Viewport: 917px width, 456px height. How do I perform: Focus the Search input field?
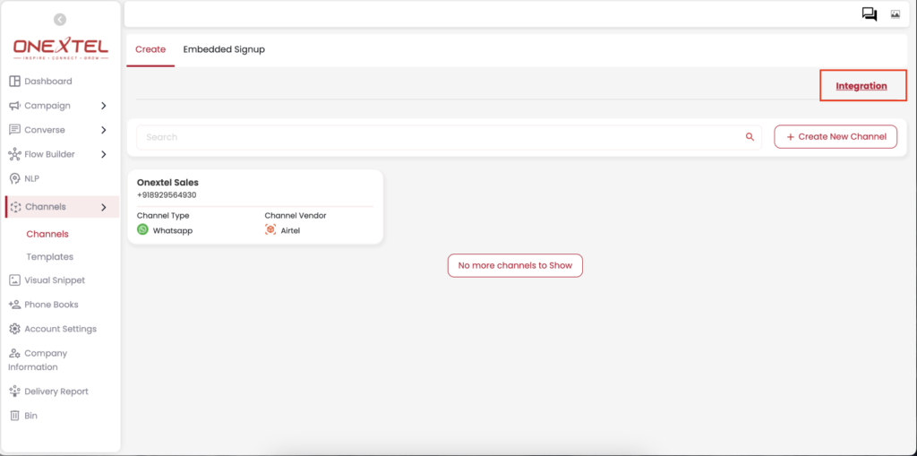(450, 137)
